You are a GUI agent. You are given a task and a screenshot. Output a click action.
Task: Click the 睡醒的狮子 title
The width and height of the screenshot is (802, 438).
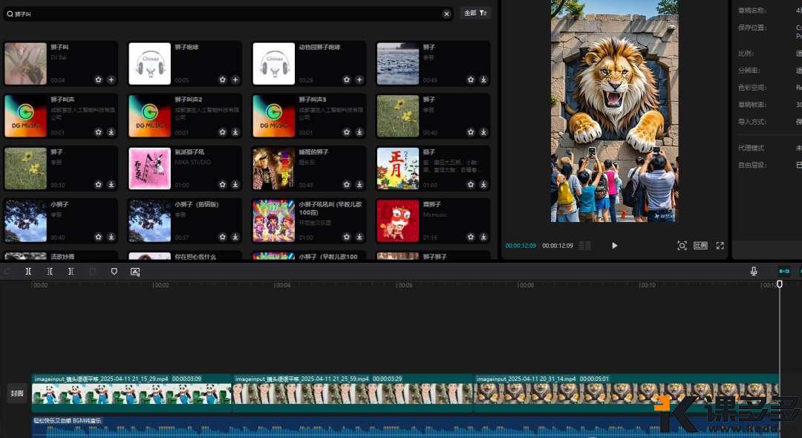point(313,151)
